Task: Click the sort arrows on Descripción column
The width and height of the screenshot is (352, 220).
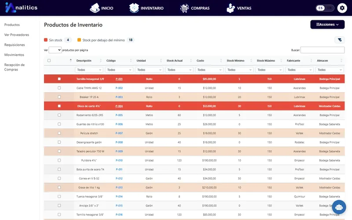Action: pos(101,60)
